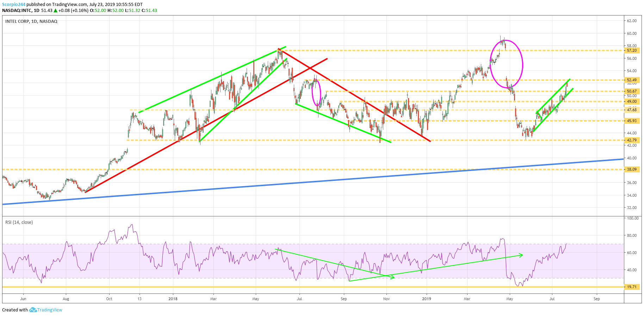
Task: Click the 36.00 price axis tick
Action: (632, 183)
